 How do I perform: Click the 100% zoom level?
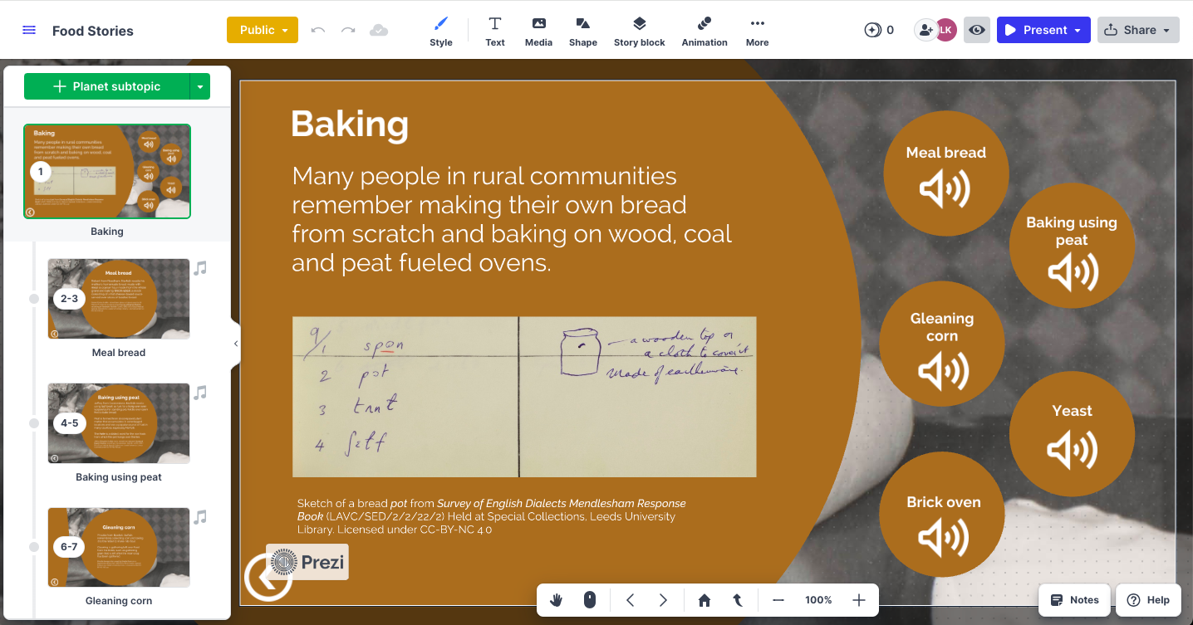818,600
